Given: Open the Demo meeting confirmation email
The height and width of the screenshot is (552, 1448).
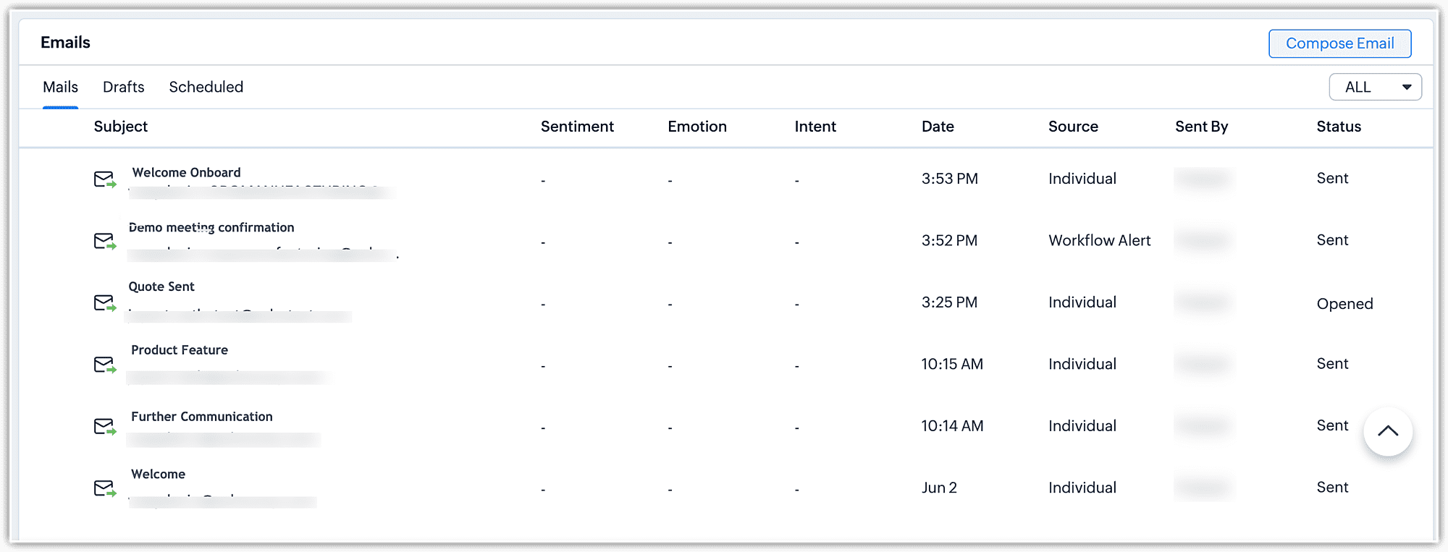Looking at the screenshot, I should click(211, 228).
